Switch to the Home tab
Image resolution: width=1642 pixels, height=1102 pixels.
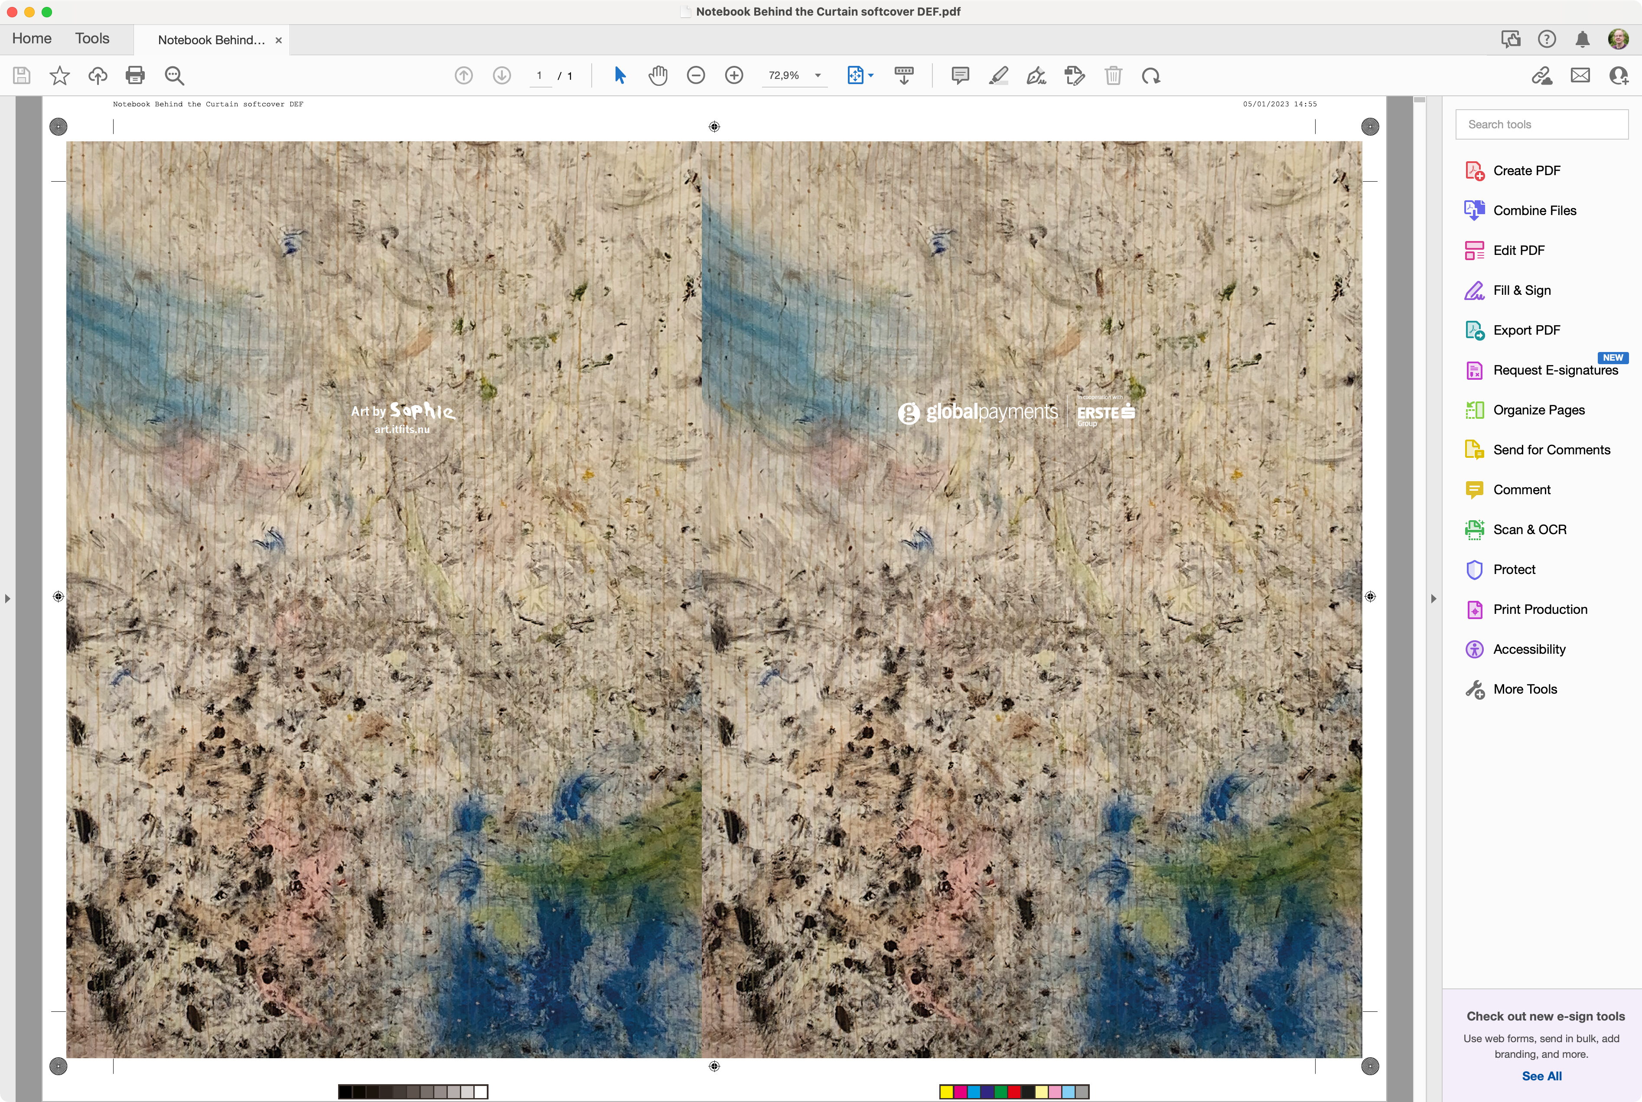(32, 39)
